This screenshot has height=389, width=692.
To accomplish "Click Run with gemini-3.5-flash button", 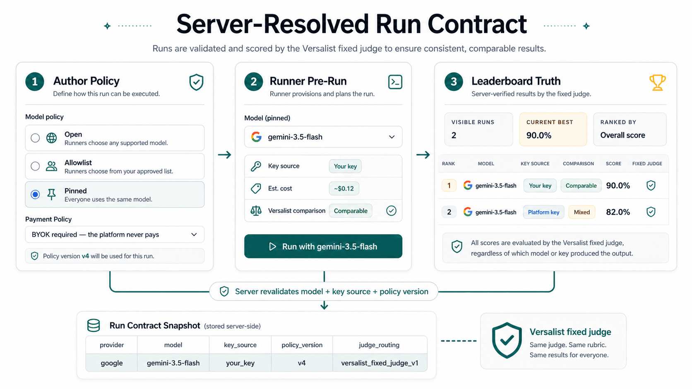I will pyautogui.click(x=323, y=246).
